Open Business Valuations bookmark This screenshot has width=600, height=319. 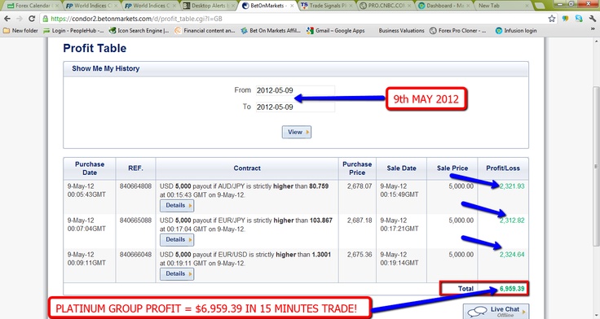click(401, 31)
